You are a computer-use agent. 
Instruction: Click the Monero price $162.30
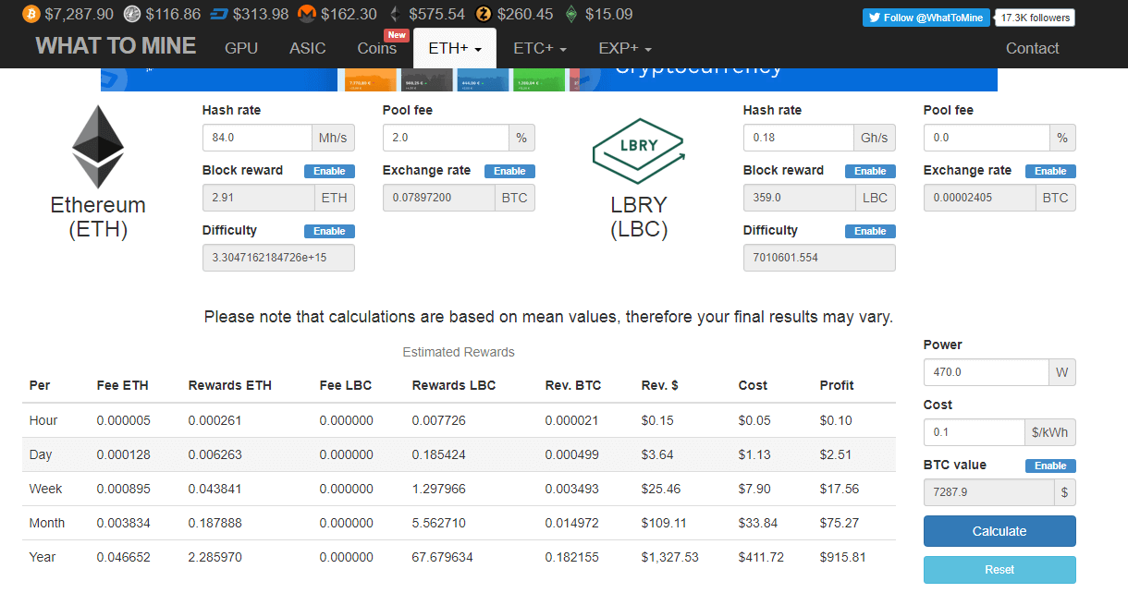[349, 14]
